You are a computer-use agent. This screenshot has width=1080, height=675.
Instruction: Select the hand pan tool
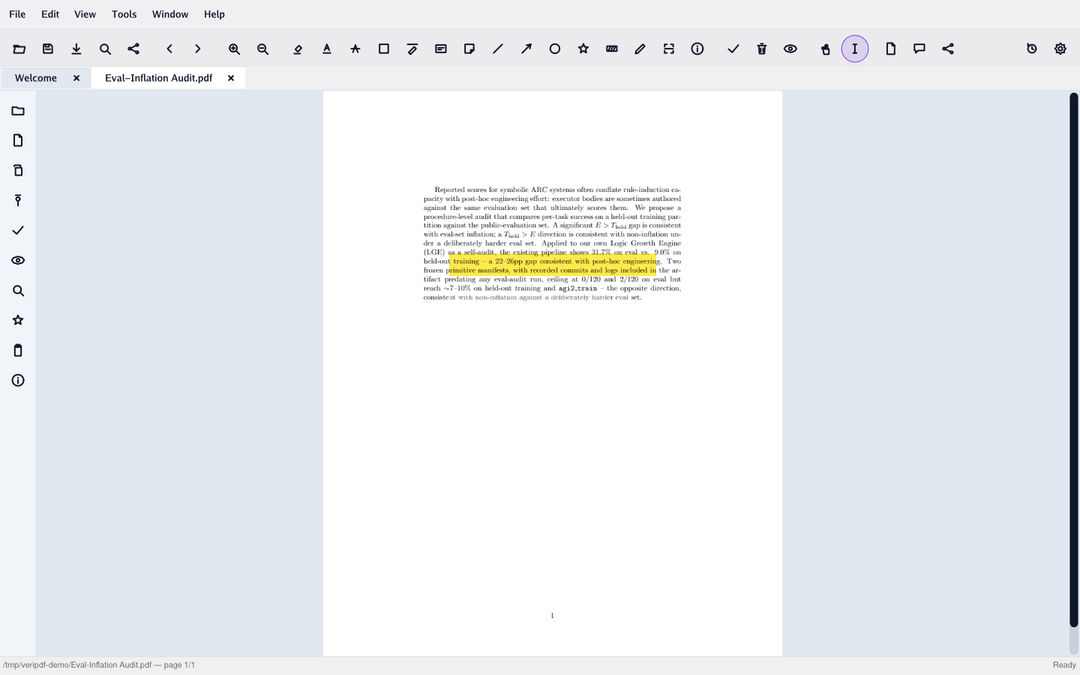coord(826,49)
